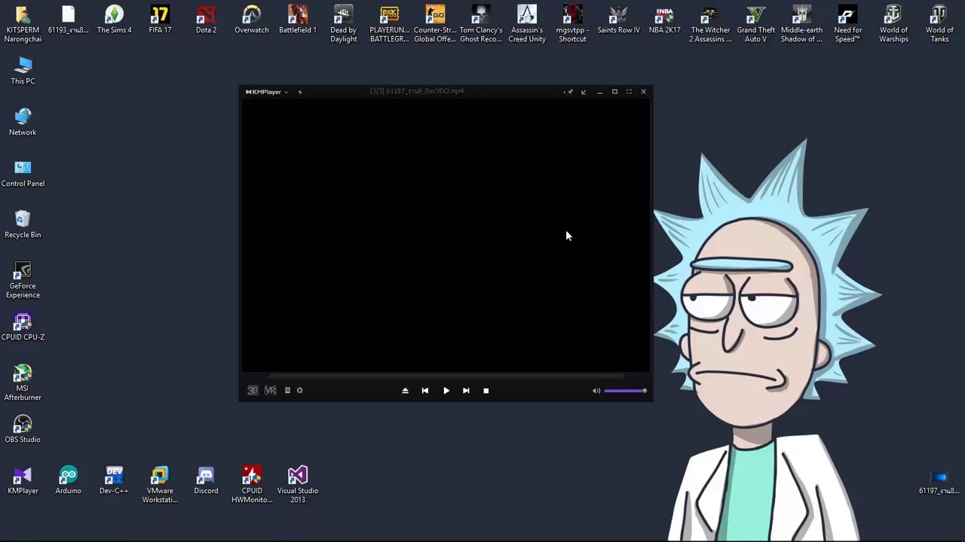The image size is (965, 542).
Task: Toggle 3D mode in KMPlayer
Action: [x=253, y=391]
